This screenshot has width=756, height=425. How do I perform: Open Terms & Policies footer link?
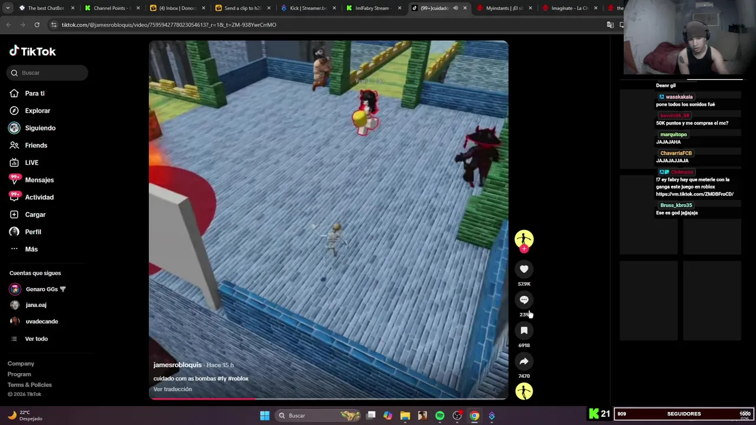30,385
